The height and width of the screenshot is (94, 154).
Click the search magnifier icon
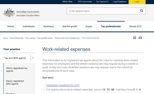tap(141, 11)
